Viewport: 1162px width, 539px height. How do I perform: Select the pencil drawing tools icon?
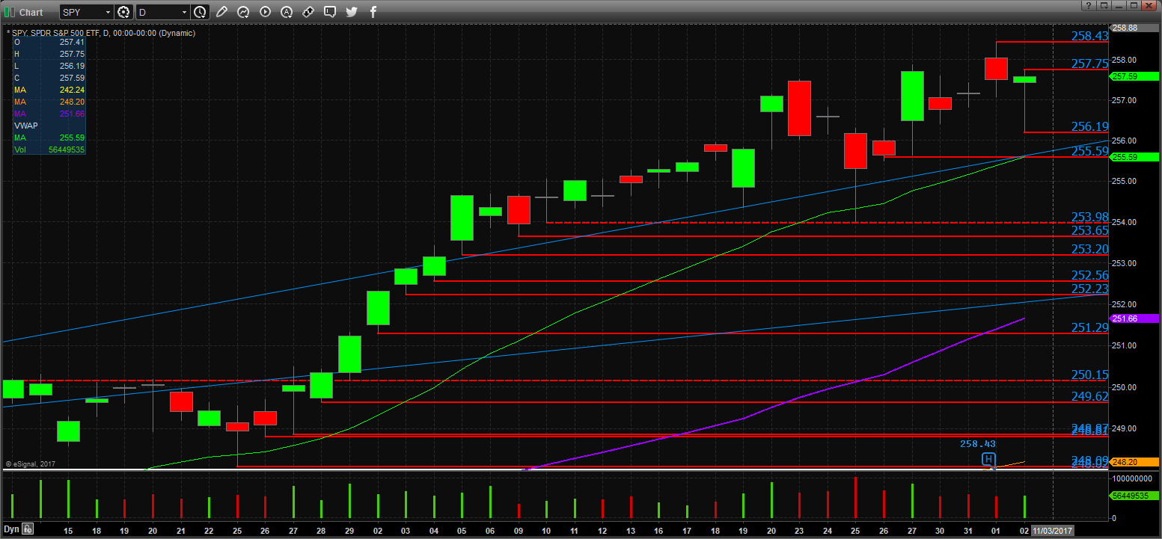pos(221,12)
